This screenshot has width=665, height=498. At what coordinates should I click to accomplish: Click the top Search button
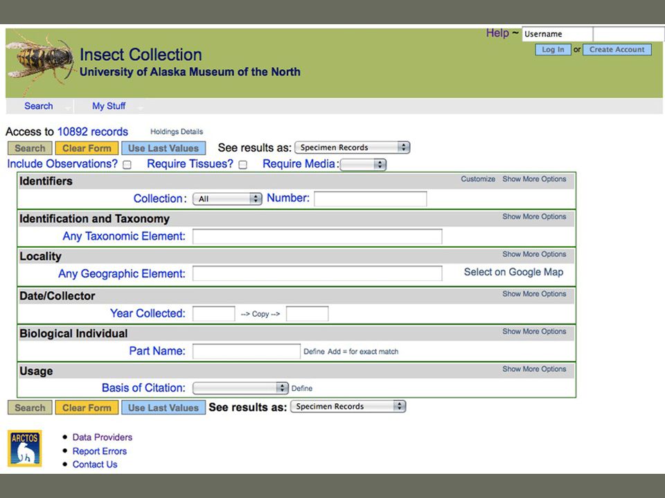pos(30,148)
